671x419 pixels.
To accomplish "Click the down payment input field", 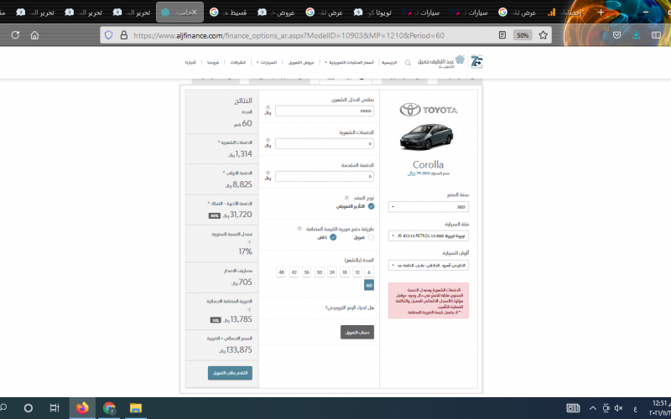I will (325, 176).
